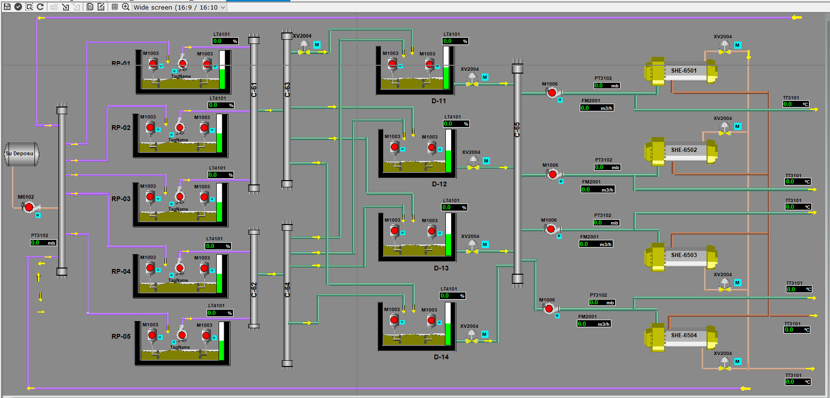Select the SHE-6501 heat exchanger
Screen dimensions: 830x398
click(681, 72)
